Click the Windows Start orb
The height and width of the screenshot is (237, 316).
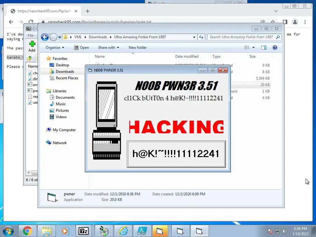8,231
